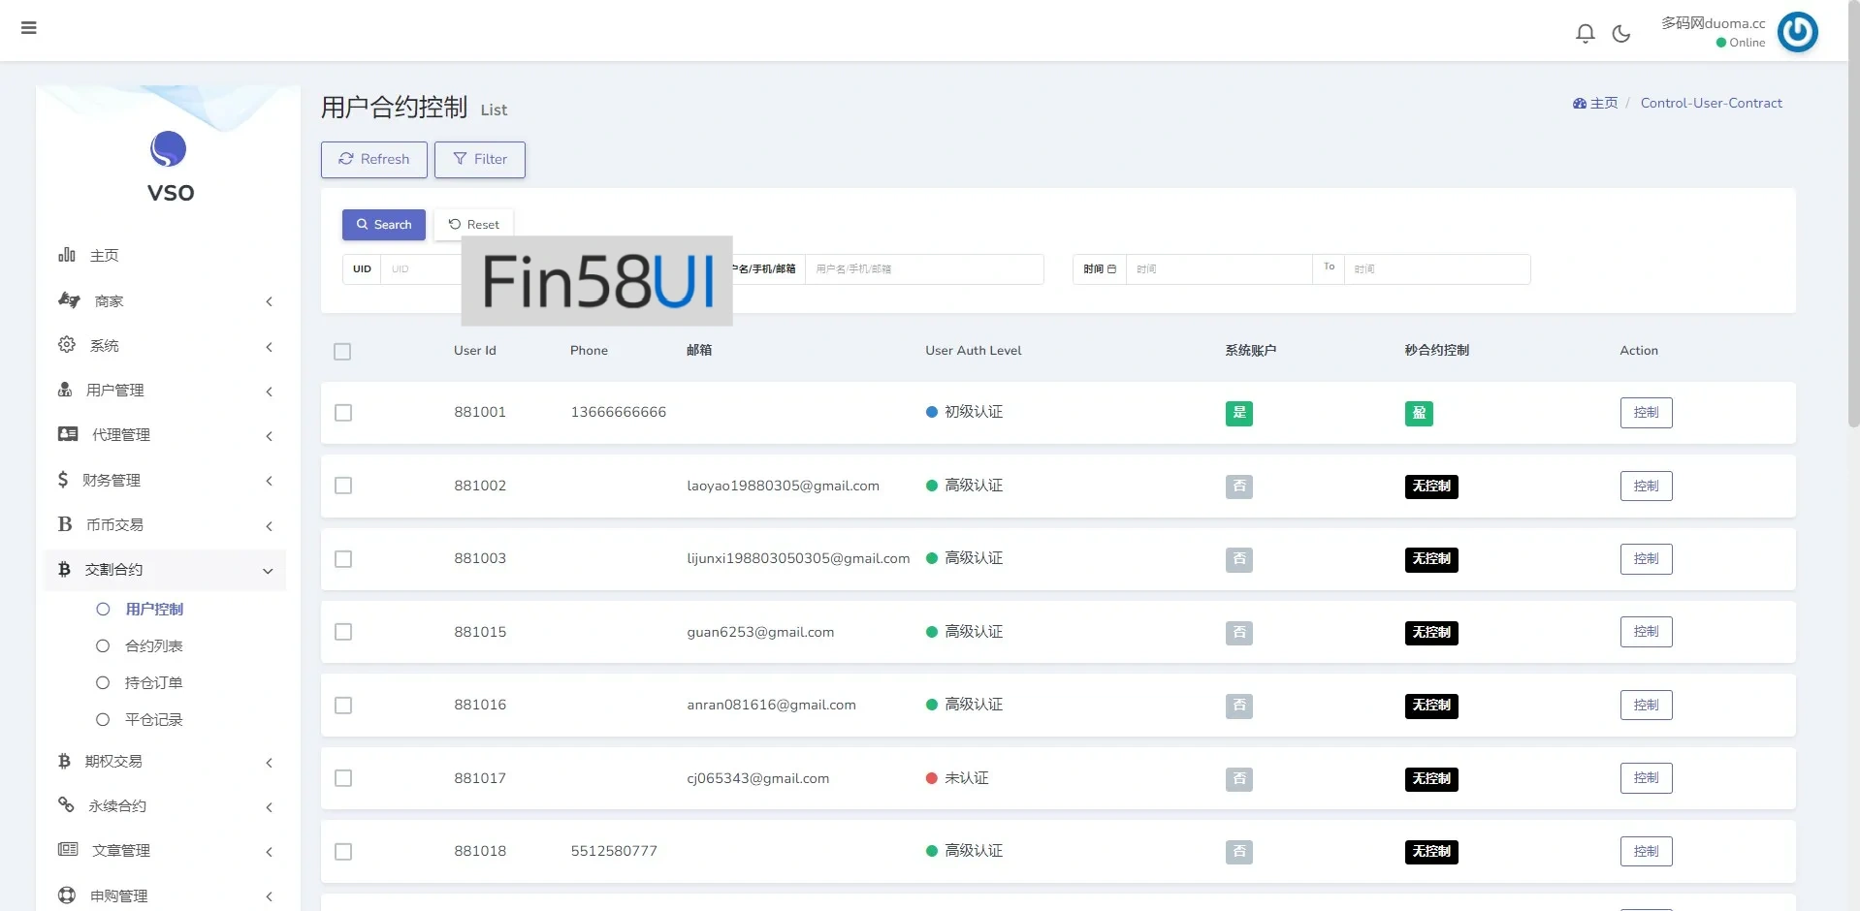Image resolution: width=1860 pixels, height=911 pixels.
Task: Go to 持仓订单 menu item
Action: click(153, 683)
